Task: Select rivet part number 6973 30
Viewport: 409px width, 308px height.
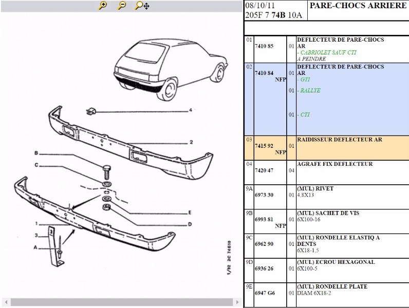Action: click(x=264, y=195)
